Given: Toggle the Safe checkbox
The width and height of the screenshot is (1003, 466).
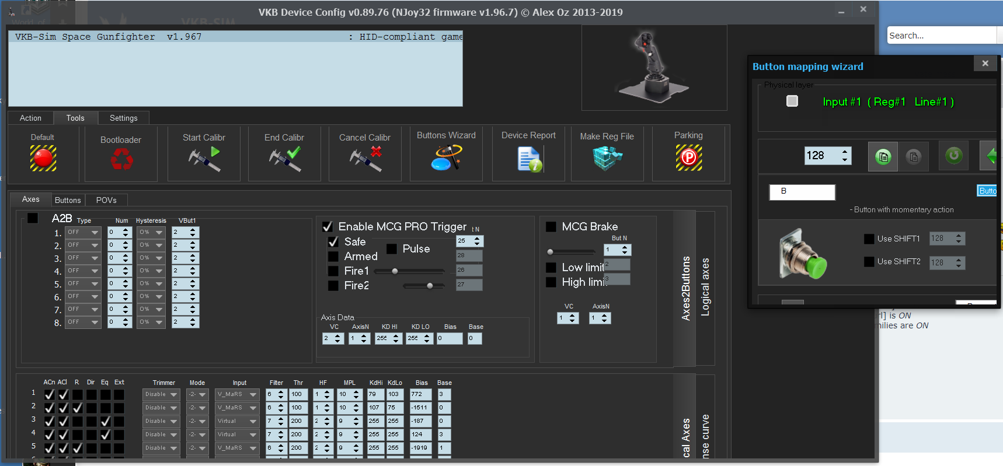Looking at the screenshot, I should (333, 241).
